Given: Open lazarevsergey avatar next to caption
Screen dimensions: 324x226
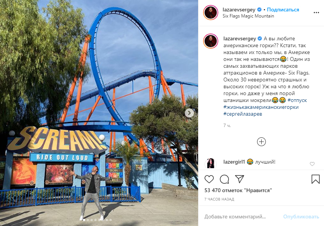Looking at the screenshot, I should 211,41.
